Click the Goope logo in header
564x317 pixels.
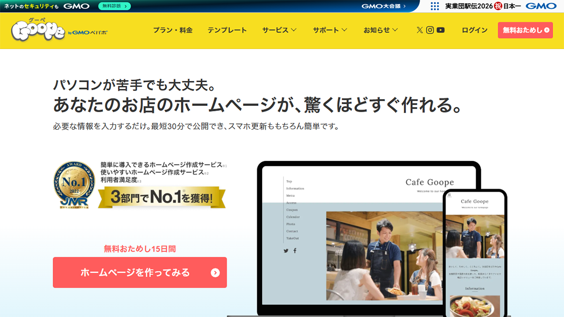click(39, 31)
